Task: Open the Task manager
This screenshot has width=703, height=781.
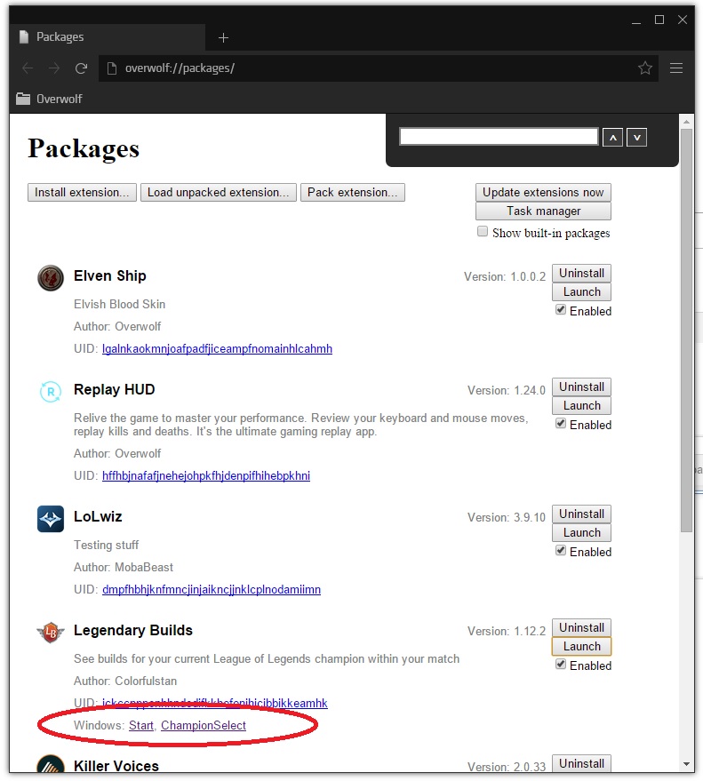Action: point(544,211)
